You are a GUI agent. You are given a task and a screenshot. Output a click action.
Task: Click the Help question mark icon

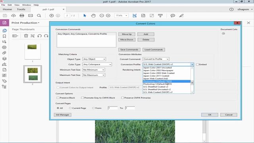point(231,10)
